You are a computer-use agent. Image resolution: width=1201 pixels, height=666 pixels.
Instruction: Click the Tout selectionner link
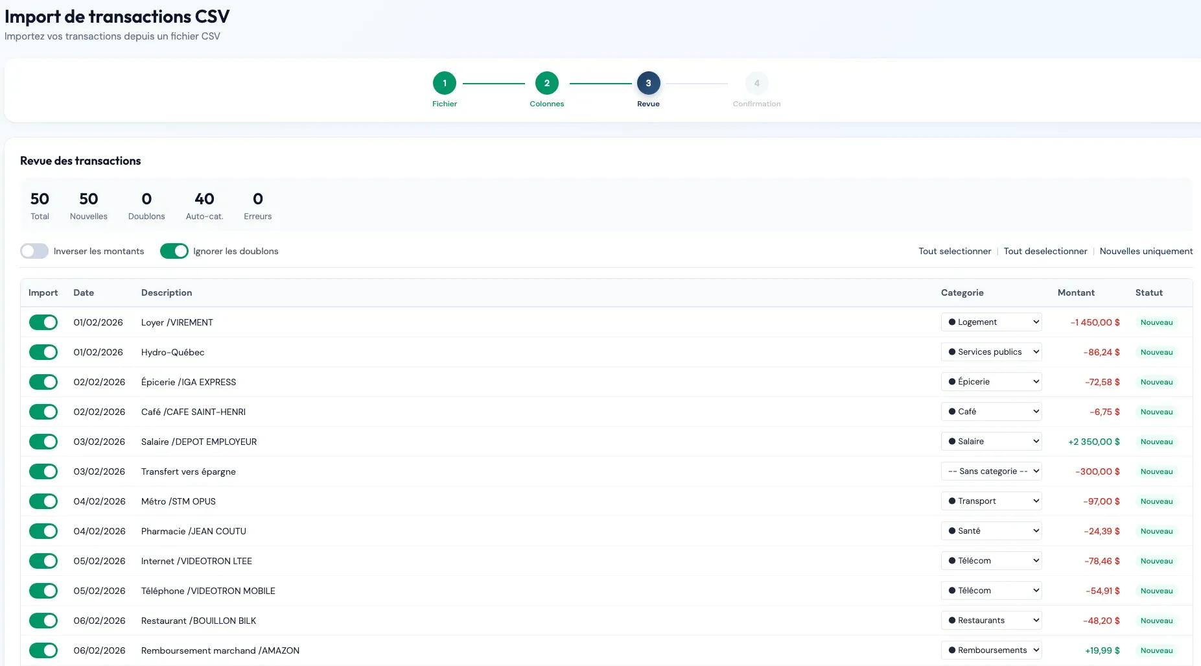pyautogui.click(x=953, y=251)
